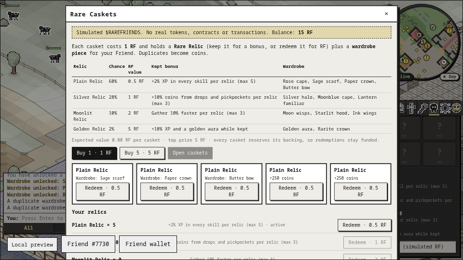
Task: Click the Moonlit Relic row name
Action: (82, 116)
